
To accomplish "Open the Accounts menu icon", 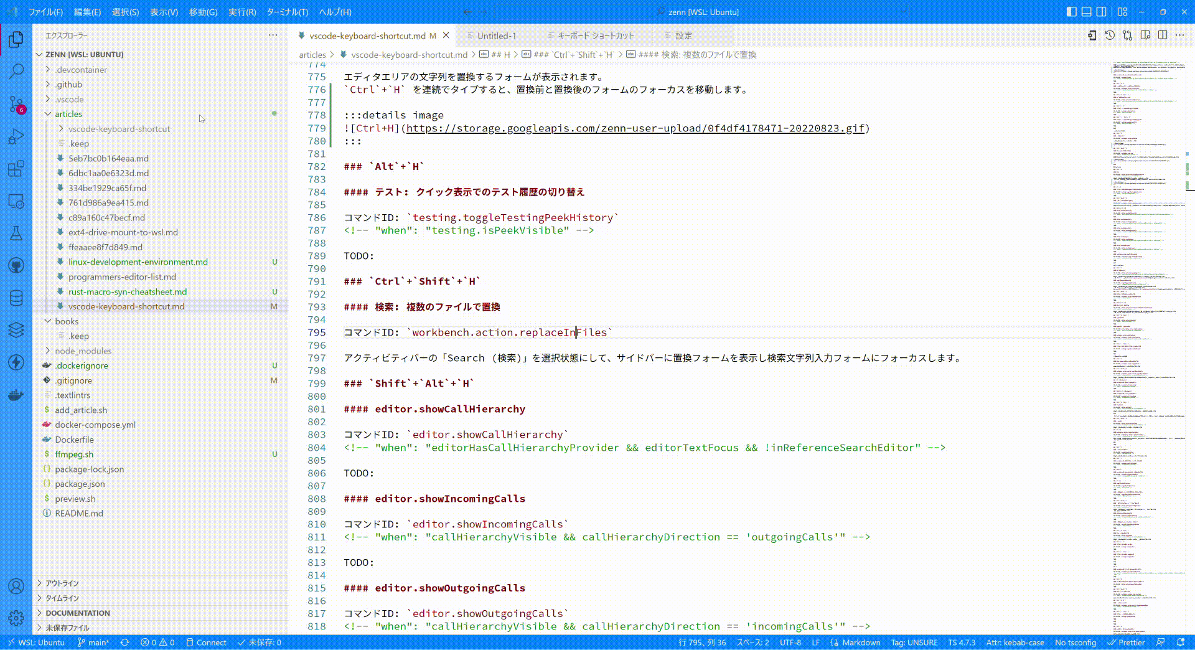I will (x=16, y=586).
